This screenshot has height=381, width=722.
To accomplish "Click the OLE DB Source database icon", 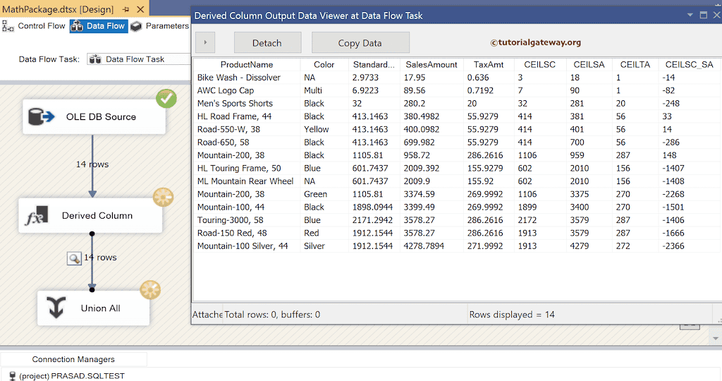I will [41, 116].
